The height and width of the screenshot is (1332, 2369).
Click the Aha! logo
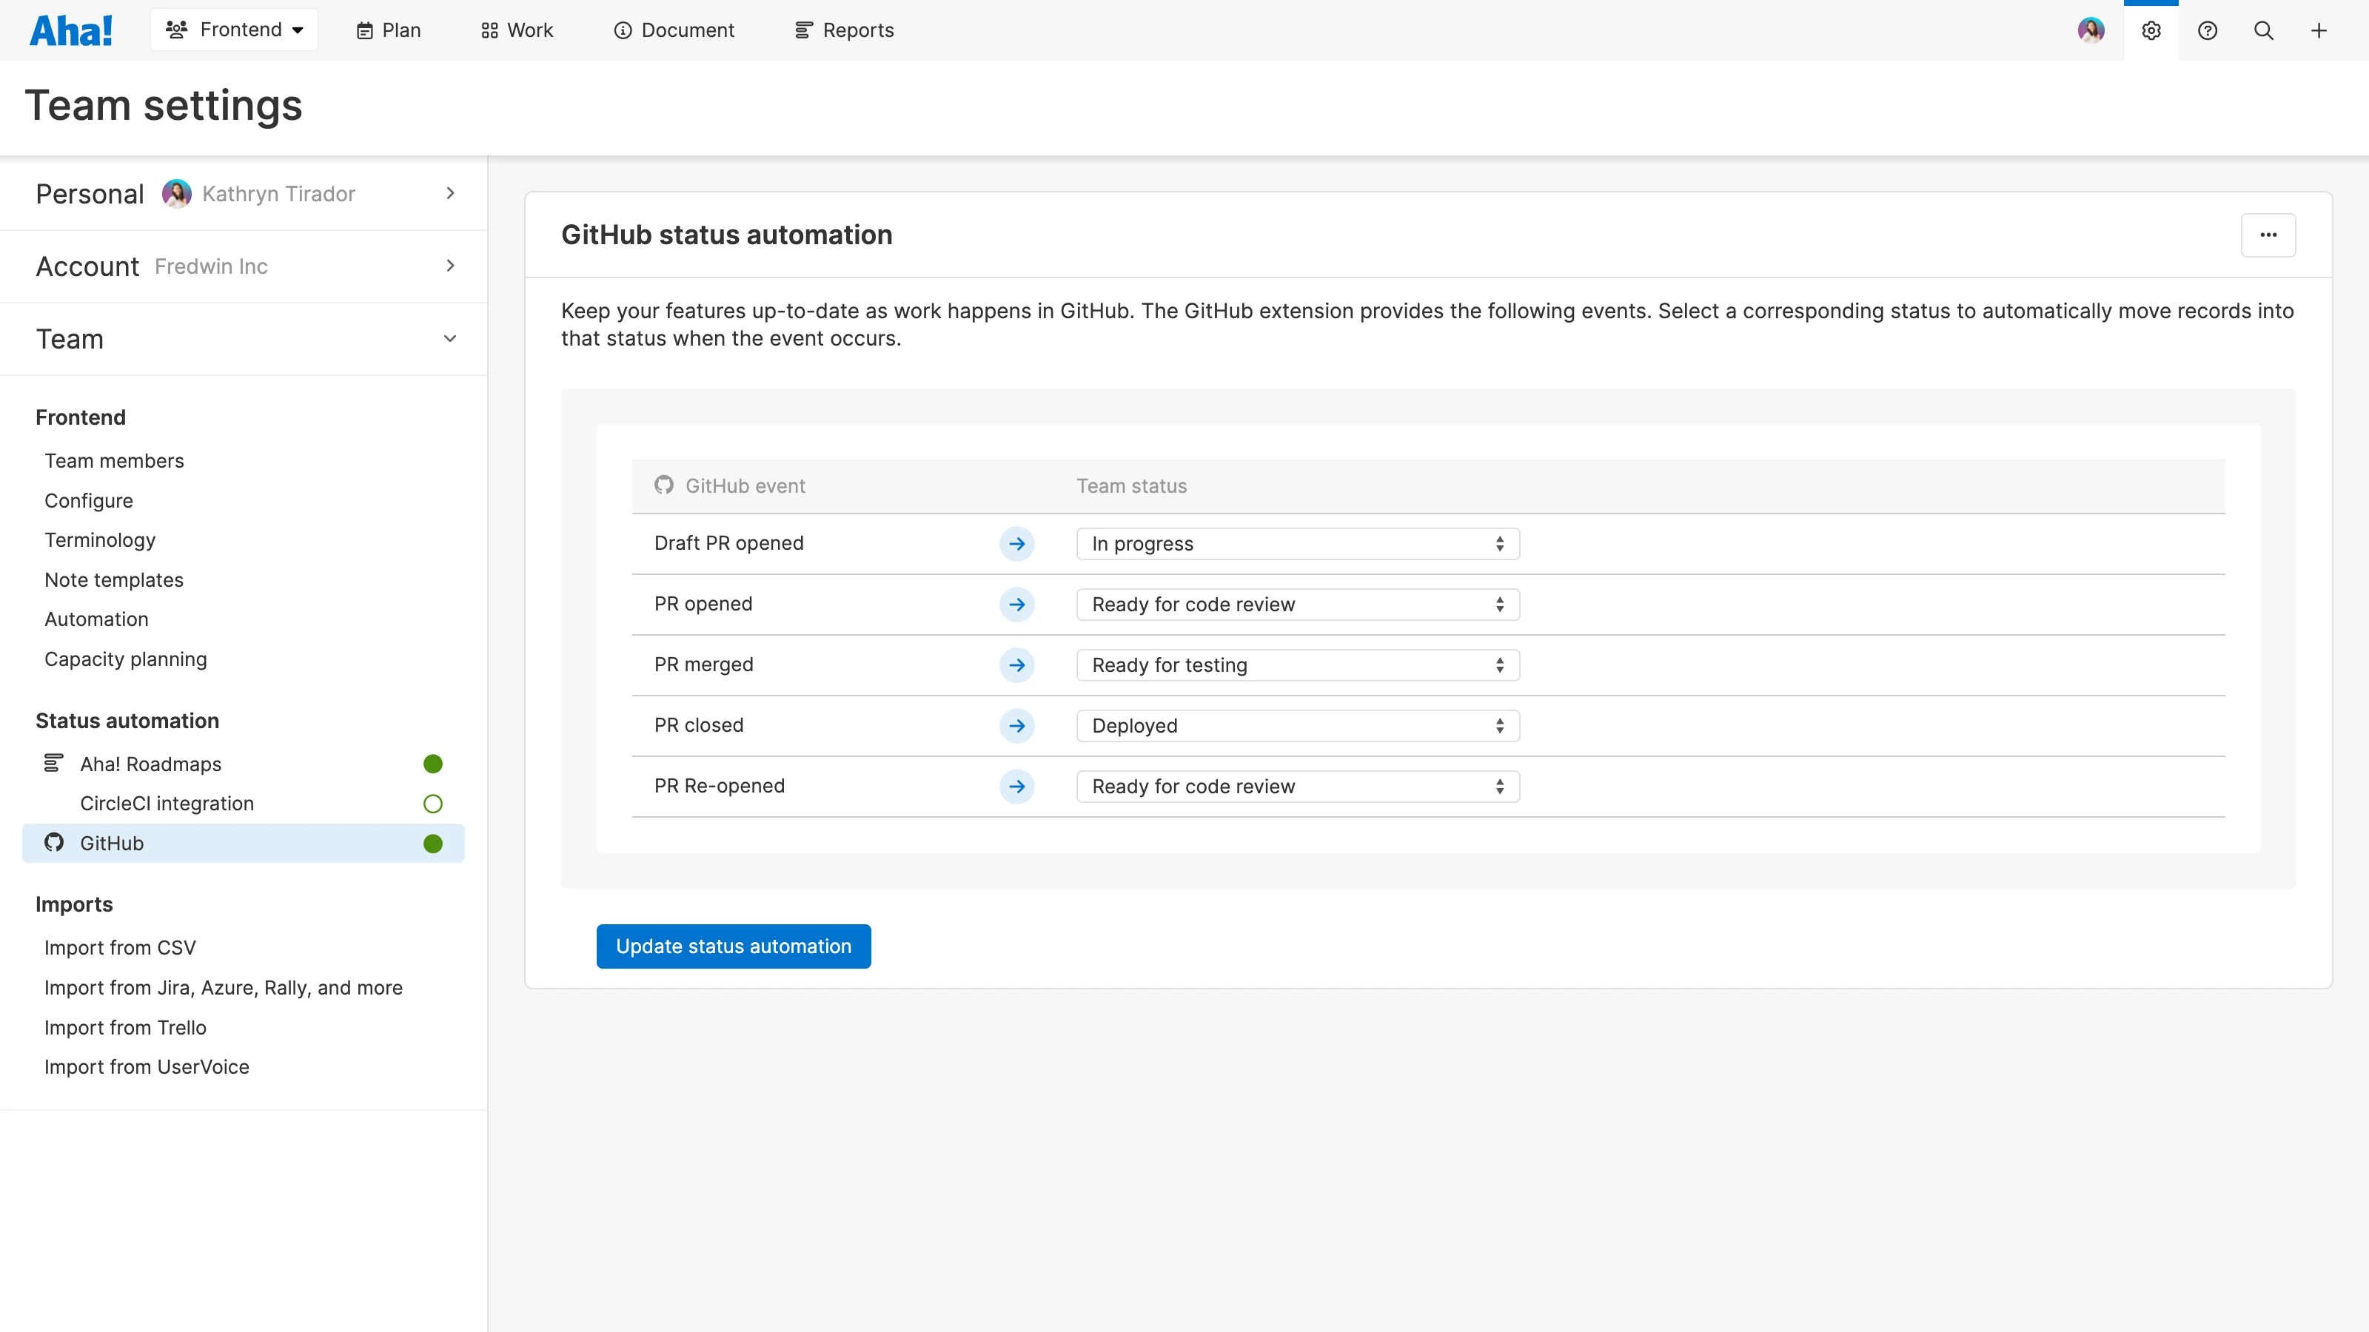pyautogui.click(x=71, y=30)
